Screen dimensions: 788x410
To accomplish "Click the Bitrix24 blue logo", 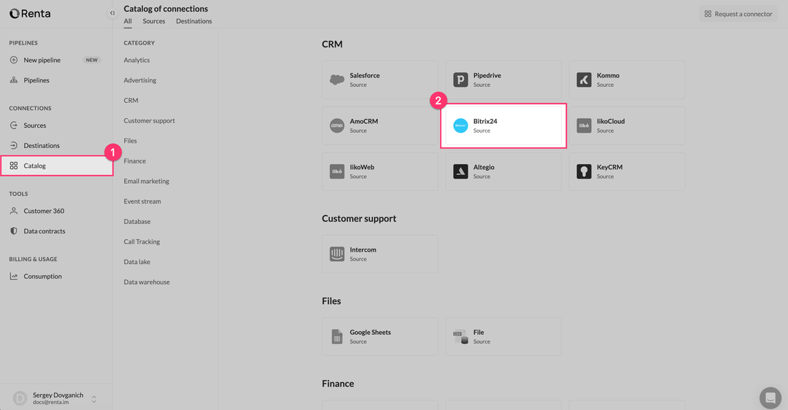I will point(460,125).
